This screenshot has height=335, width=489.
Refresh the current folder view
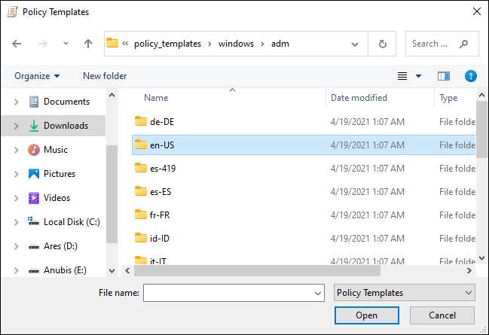pos(382,44)
